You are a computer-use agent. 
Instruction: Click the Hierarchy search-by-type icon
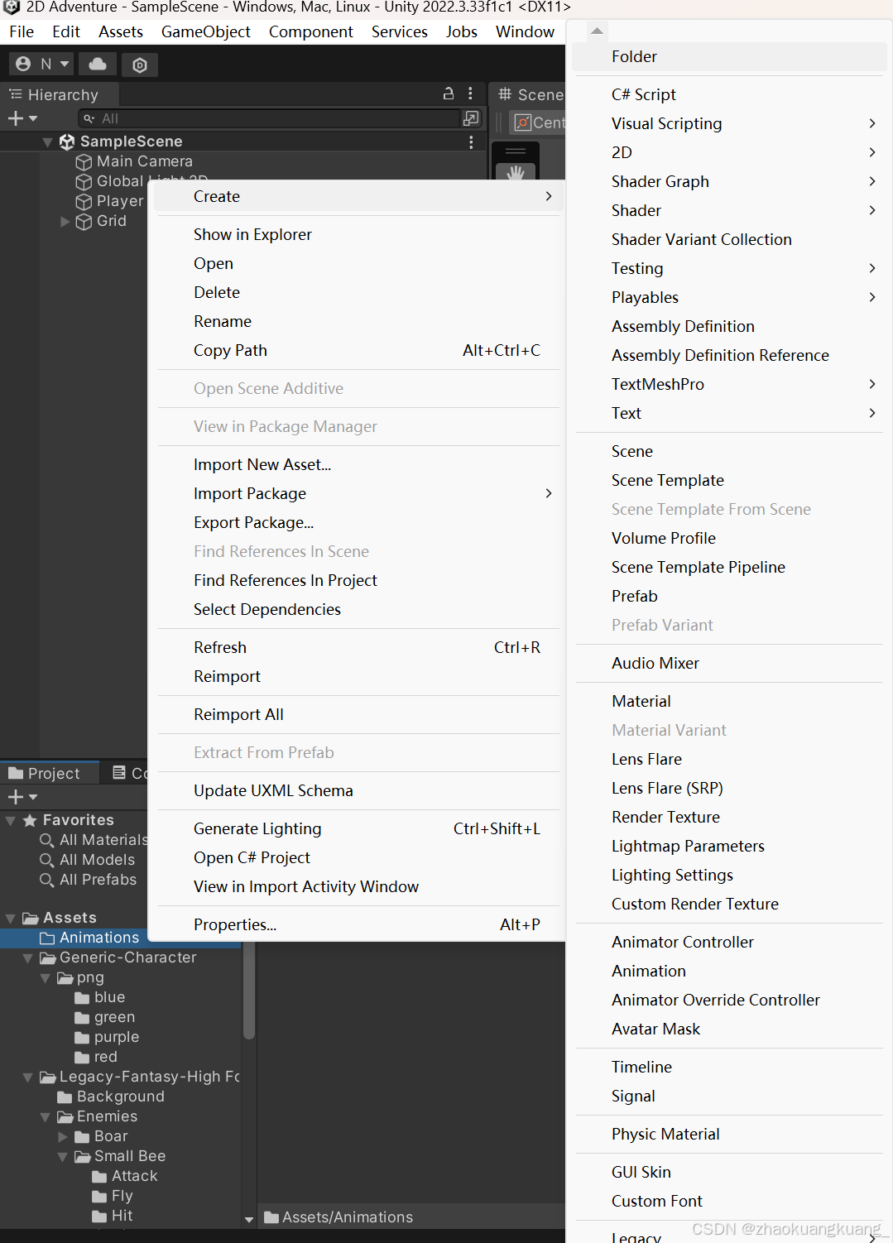471,118
